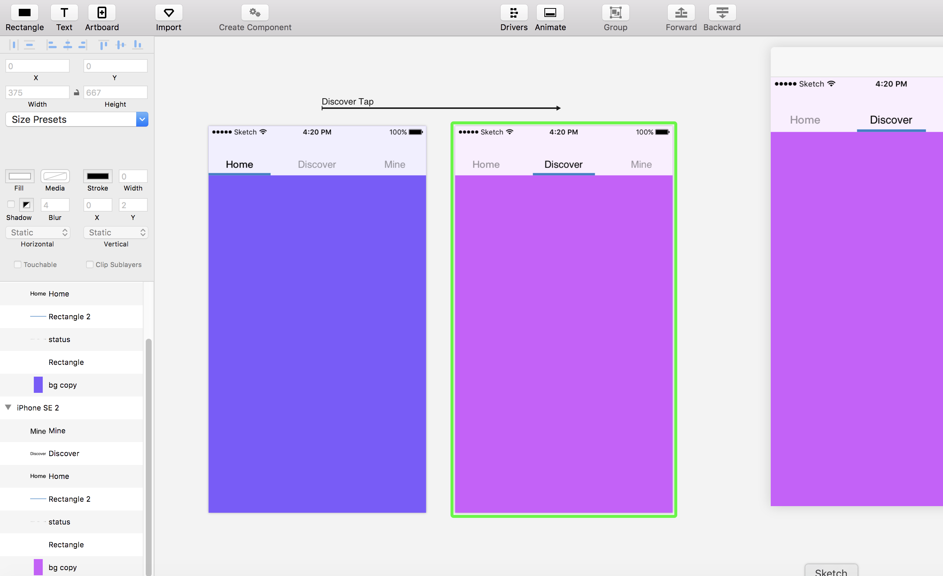Viewport: 943px width, 576px height.
Task: Click Home tab in green-outlined artboard
Action: tap(485, 164)
